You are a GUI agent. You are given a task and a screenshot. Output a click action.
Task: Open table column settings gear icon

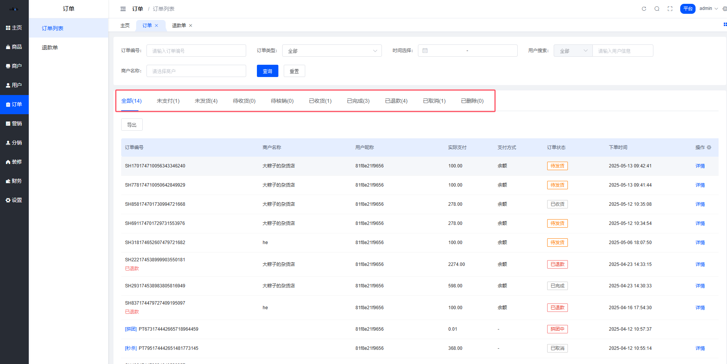[709, 148]
